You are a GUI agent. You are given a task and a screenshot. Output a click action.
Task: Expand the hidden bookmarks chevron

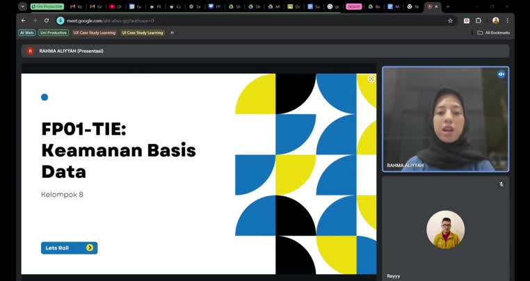pyautogui.click(x=172, y=33)
